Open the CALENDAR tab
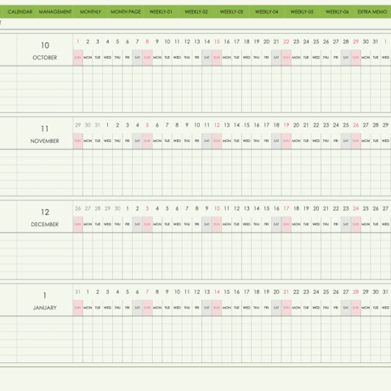The image size is (391, 391). 20,12
